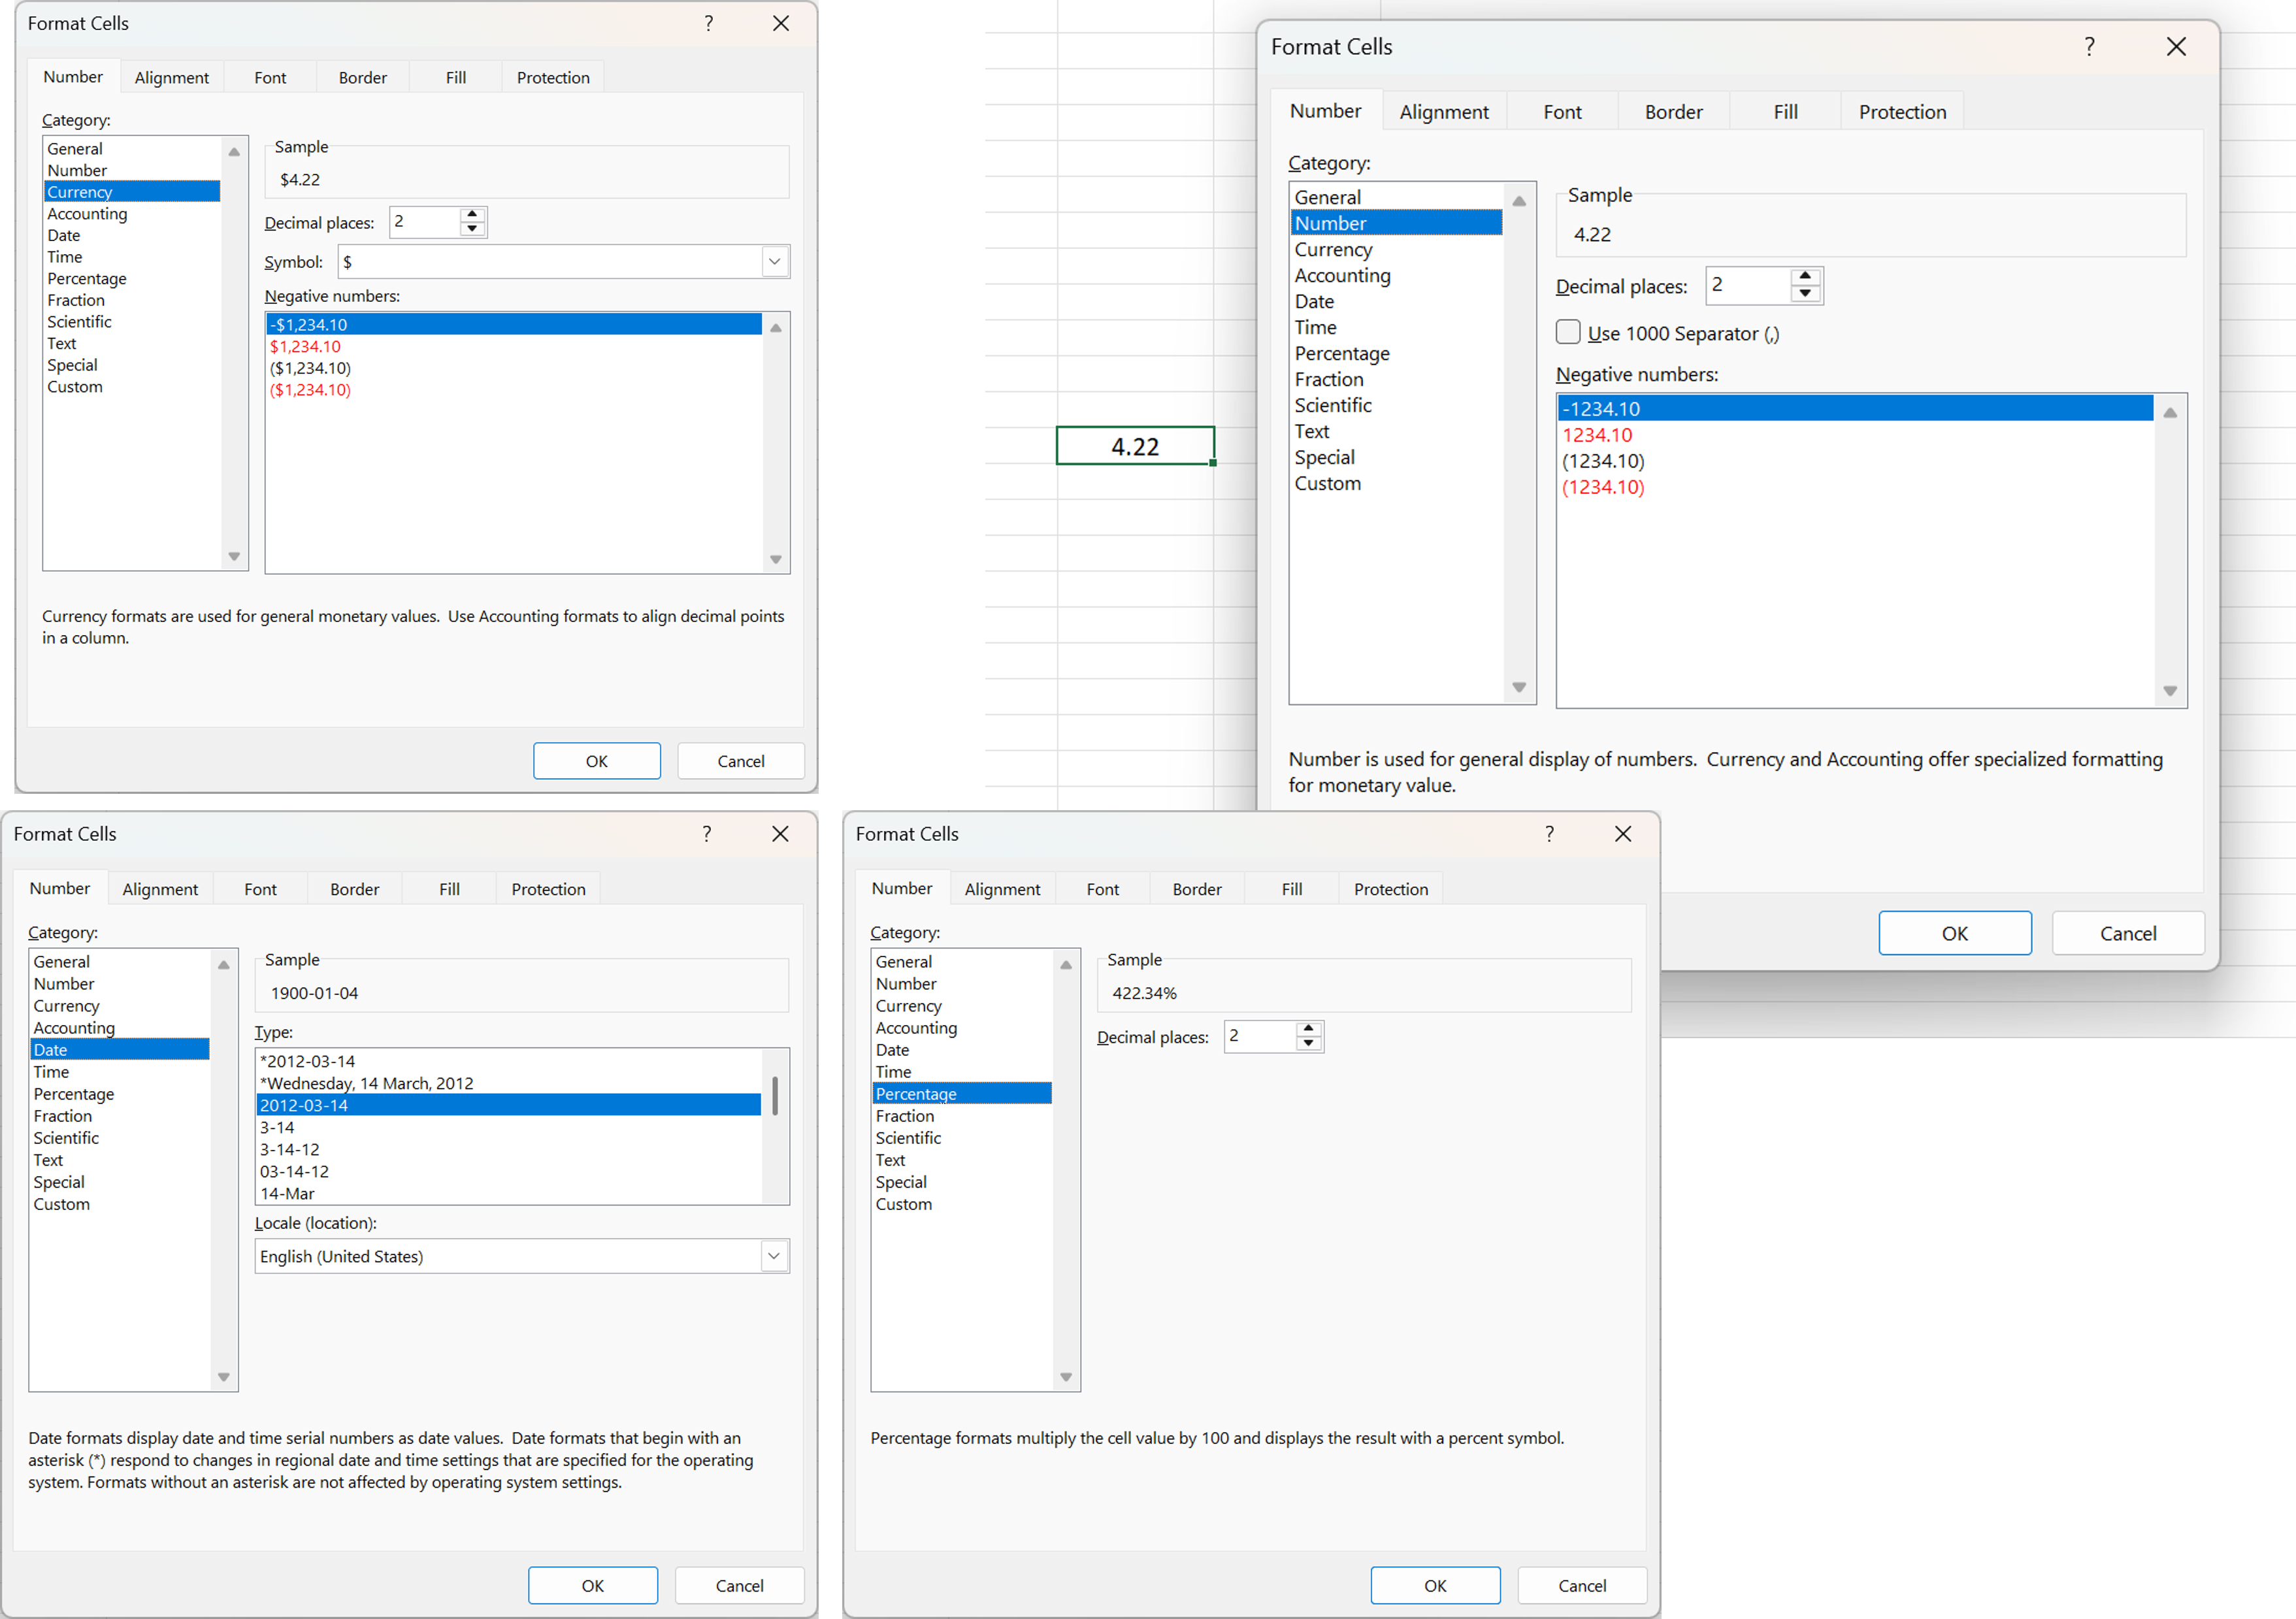Choose the *Wednesday, 14 March, 2012 date type
Image resolution: width=2296 pixels, height=1619 pixels.
[367, 1082]
